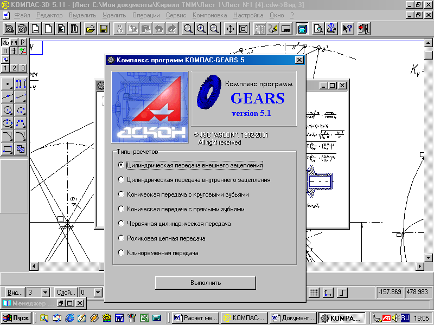
Task: Open the Компоновка menu
Action: point(210,15)
